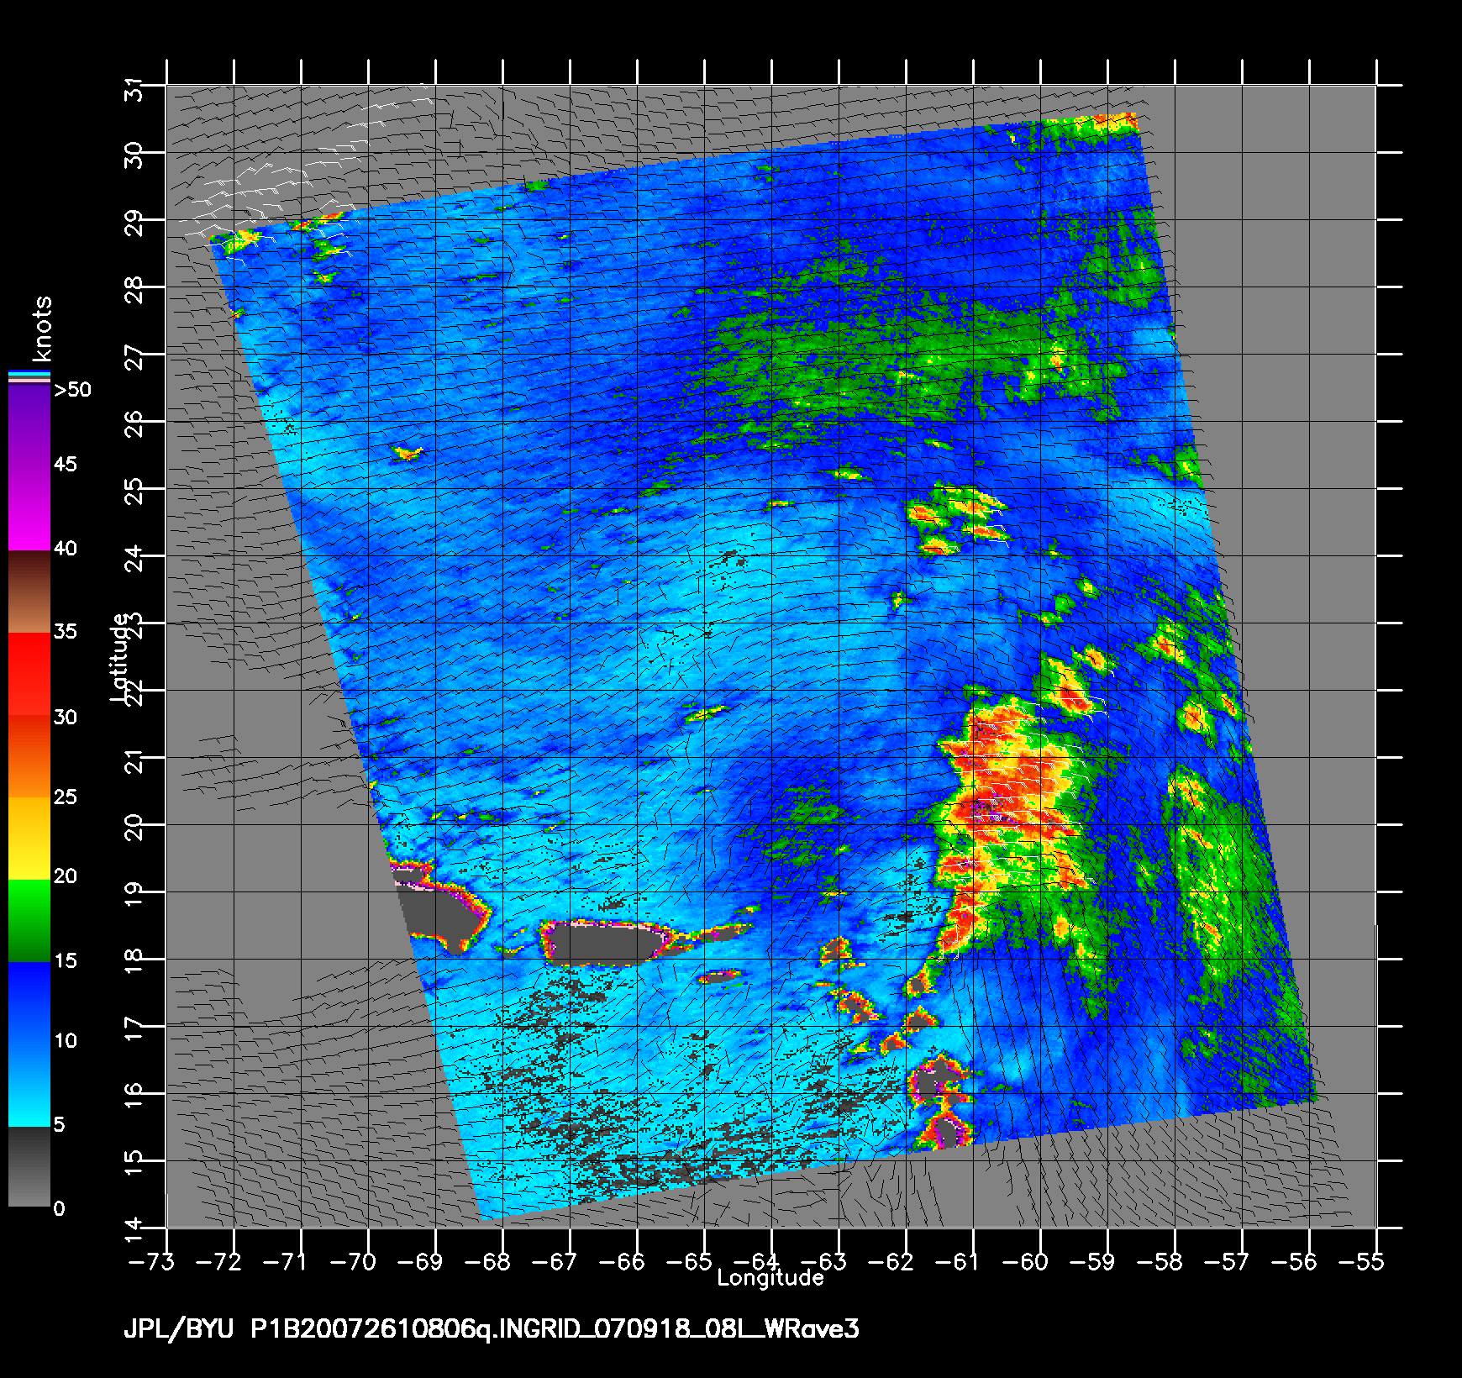Click the '35' knots legend label
Image resolution: width=1462 pixels, height=1378 pixels.
[x=66, y=632]
